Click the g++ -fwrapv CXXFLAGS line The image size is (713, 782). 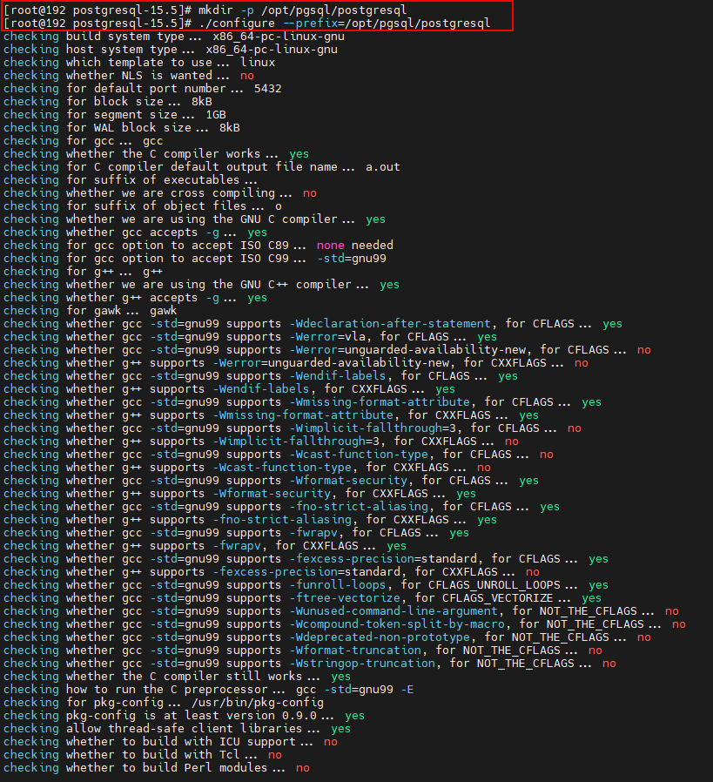coord(205,546)
